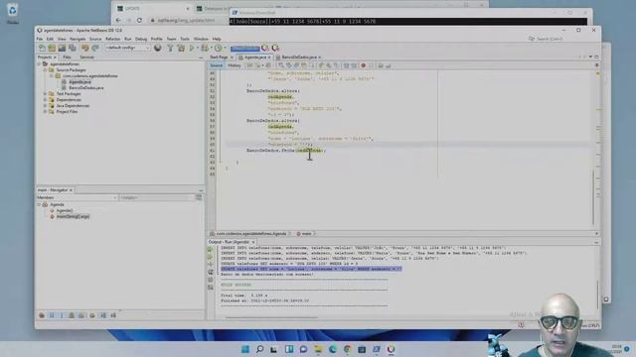Click the New Project toolbar icon

coord(52,49)
